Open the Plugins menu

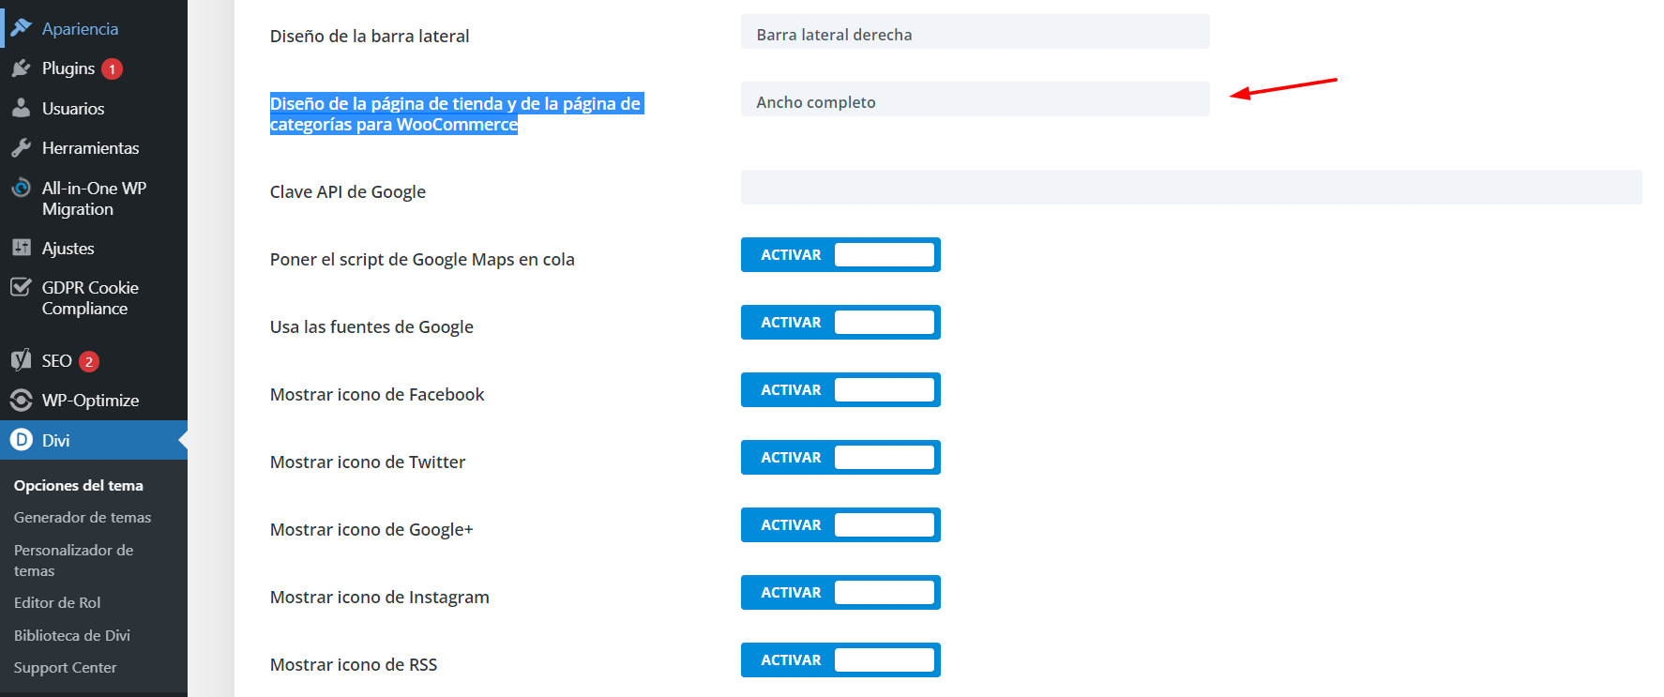click(x=94, y=68)
